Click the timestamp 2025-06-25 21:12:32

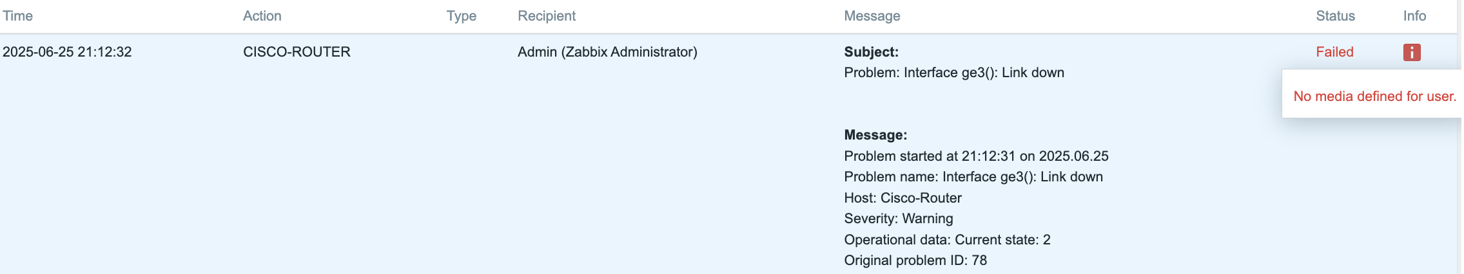tap(67, 52)
